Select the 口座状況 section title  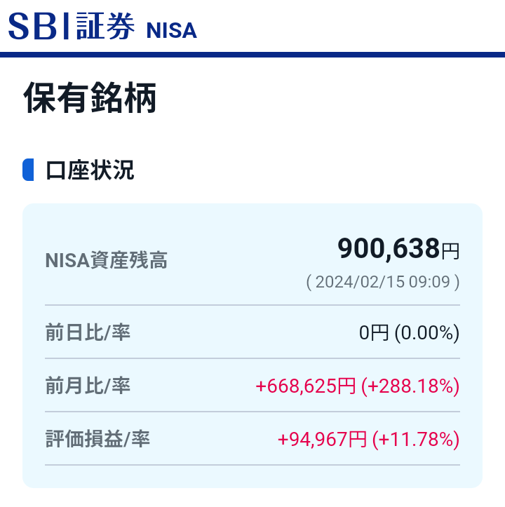pyautogui.click(x=90, y=170)
